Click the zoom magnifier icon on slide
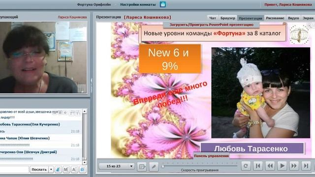The width and height of the screenshot is (315, 177). (310, 26)
